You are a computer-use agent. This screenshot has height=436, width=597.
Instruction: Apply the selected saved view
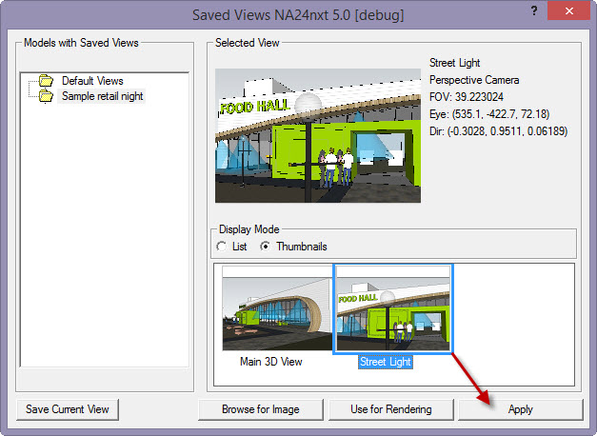coord(520,409)
